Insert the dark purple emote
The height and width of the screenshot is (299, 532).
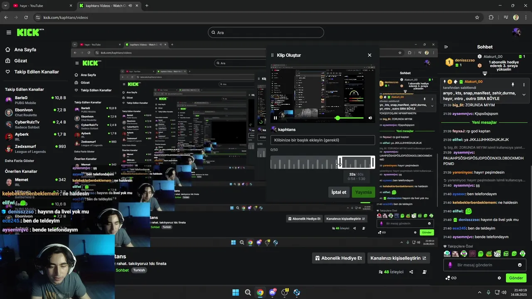point(472,254)
